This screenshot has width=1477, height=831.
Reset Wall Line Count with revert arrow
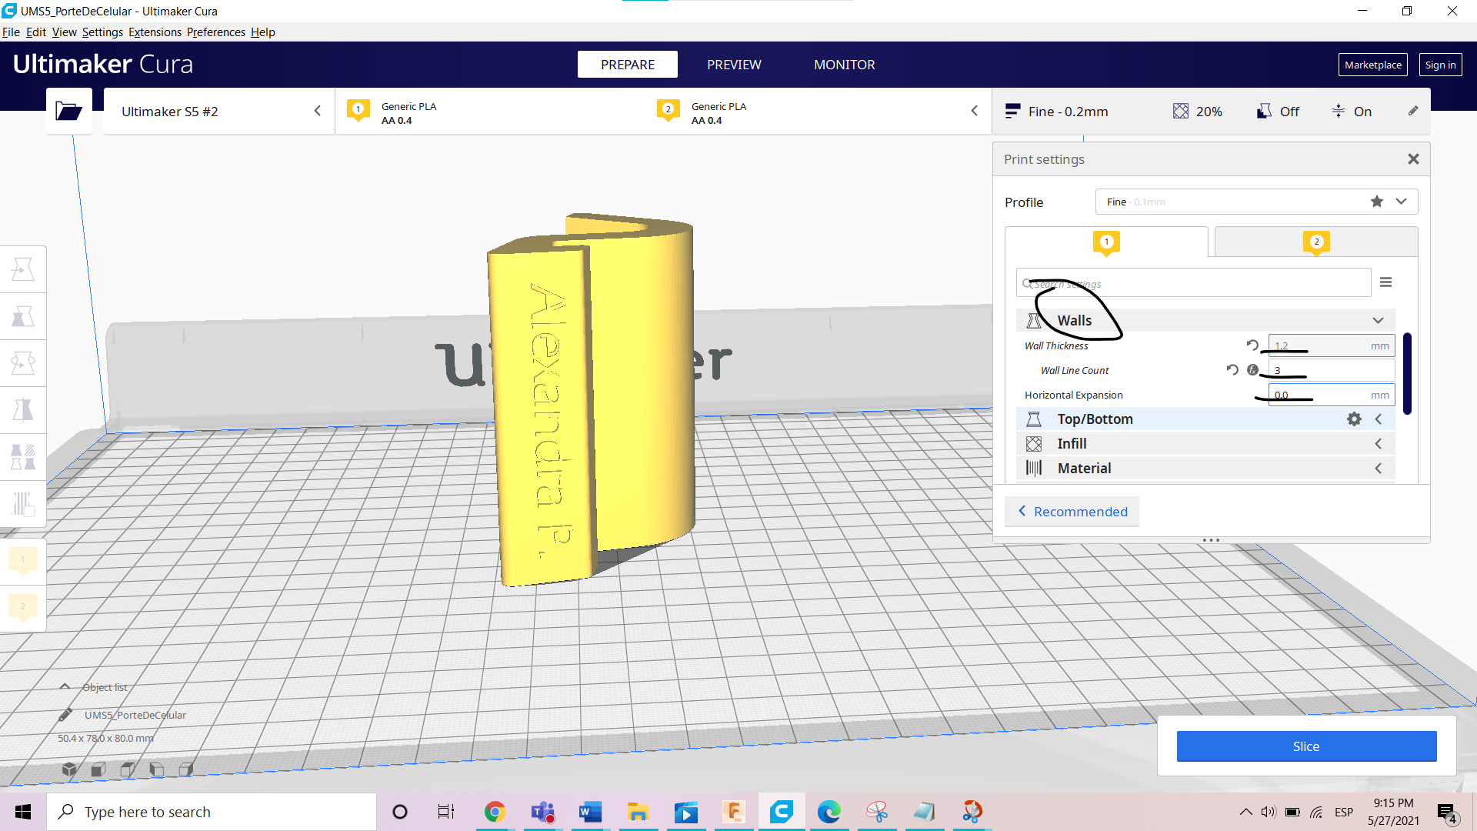pos(1232,370)
